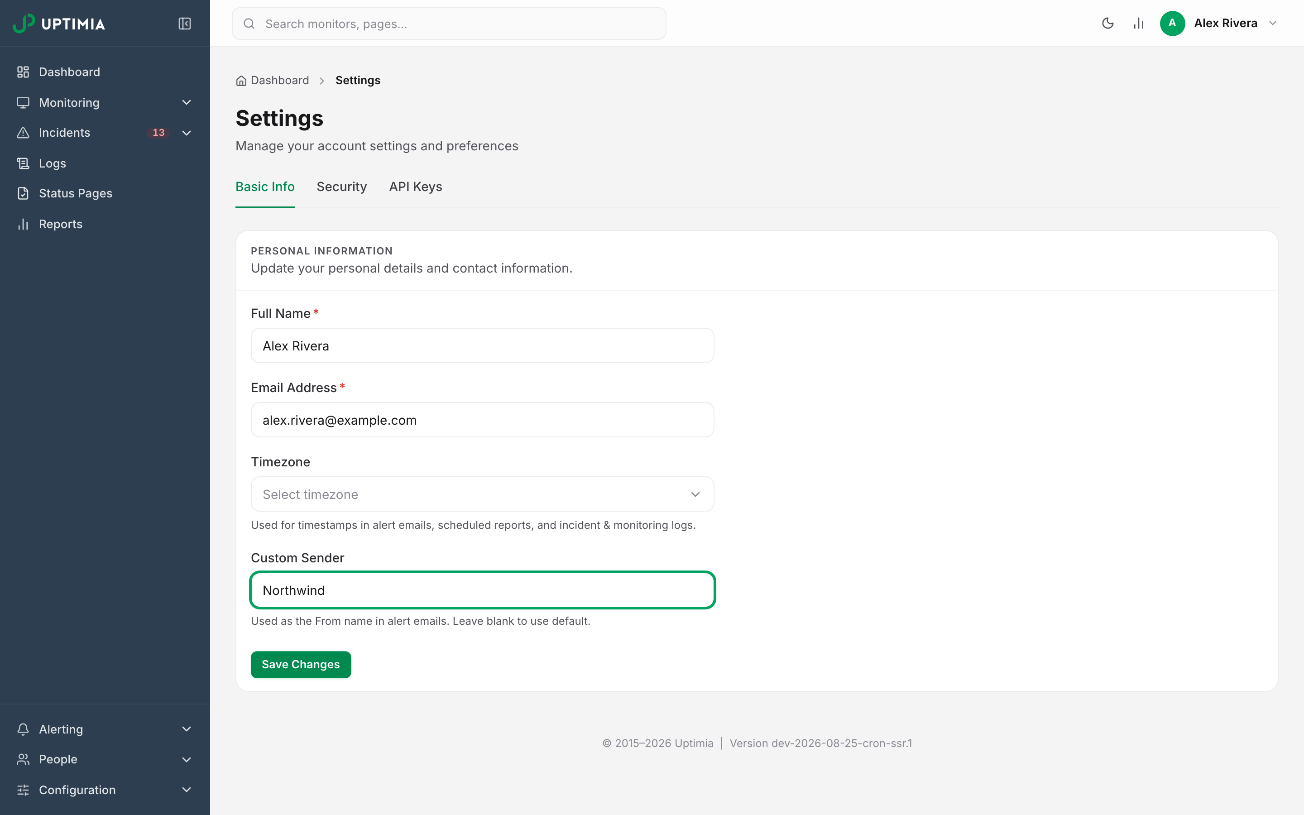Click the Email Address input field

482,420
